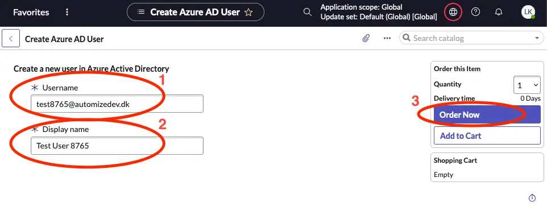Viewport: 547px width, 206px height.
Task: Star Create Azure AD User as favorite
Action: click(248, 13)
